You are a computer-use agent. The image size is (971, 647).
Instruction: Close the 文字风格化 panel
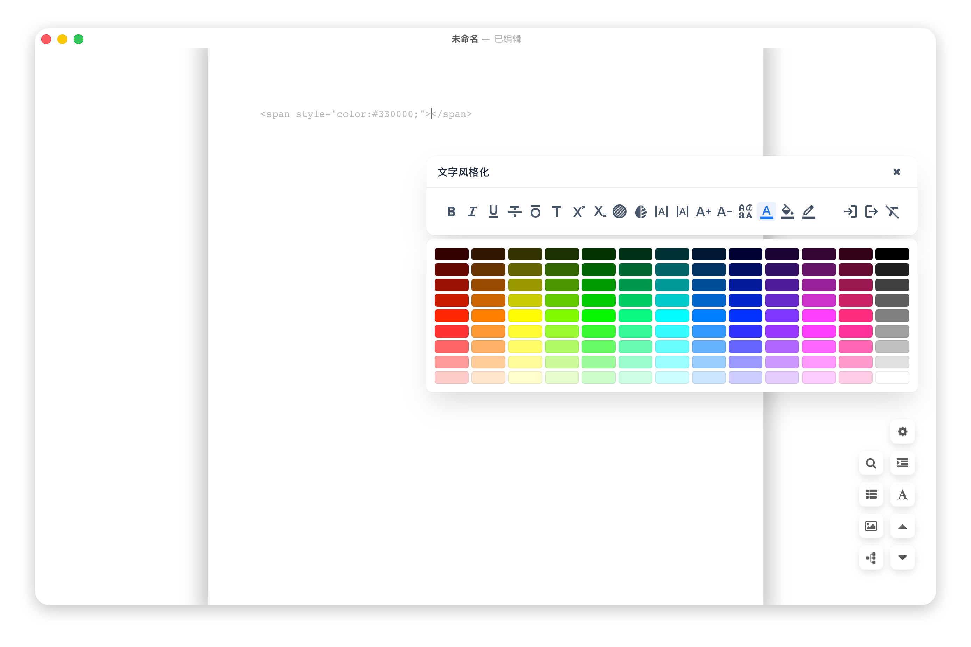(897, 172)
